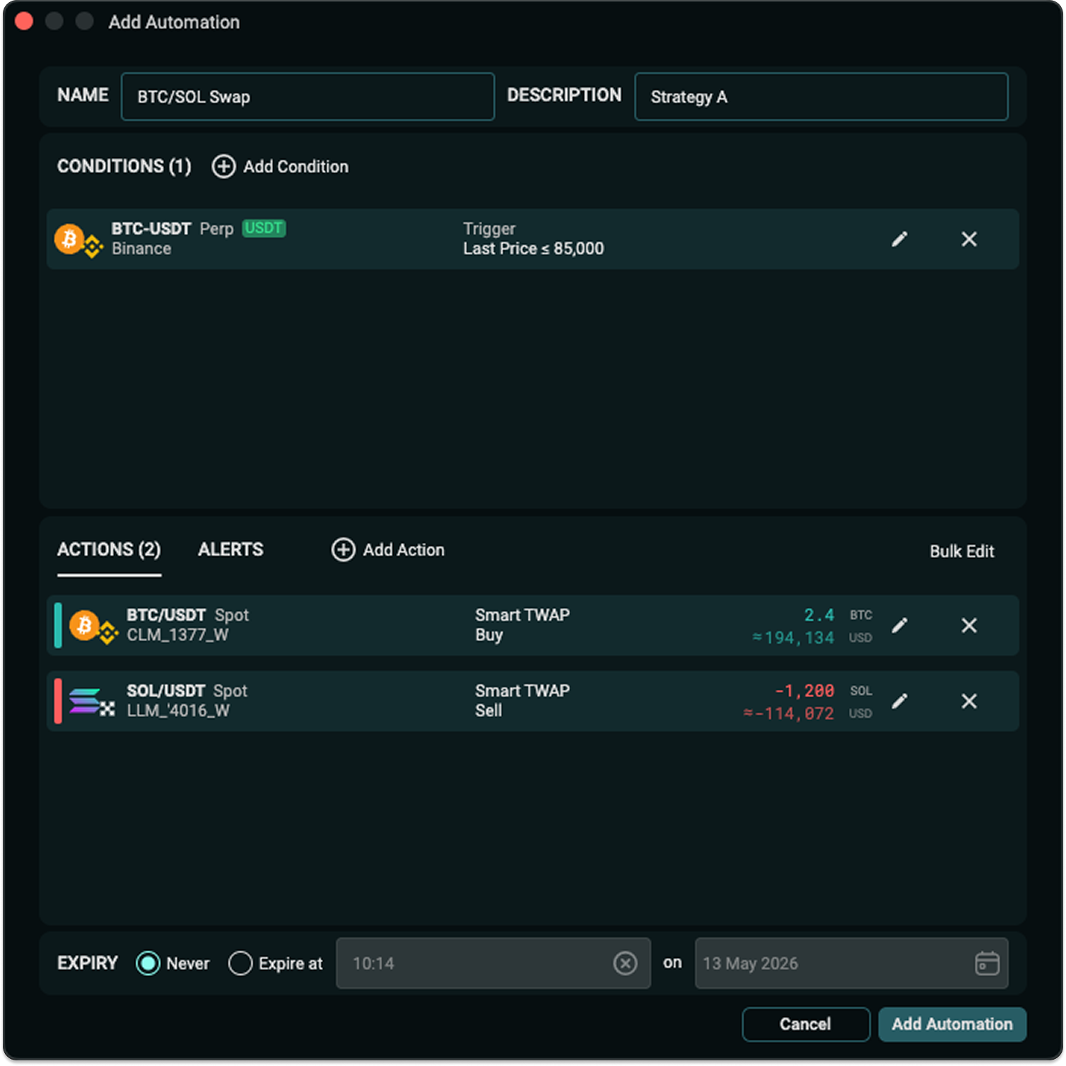
Task: Click the CONDITIONS (1) heading
Action: coord(124,166)
